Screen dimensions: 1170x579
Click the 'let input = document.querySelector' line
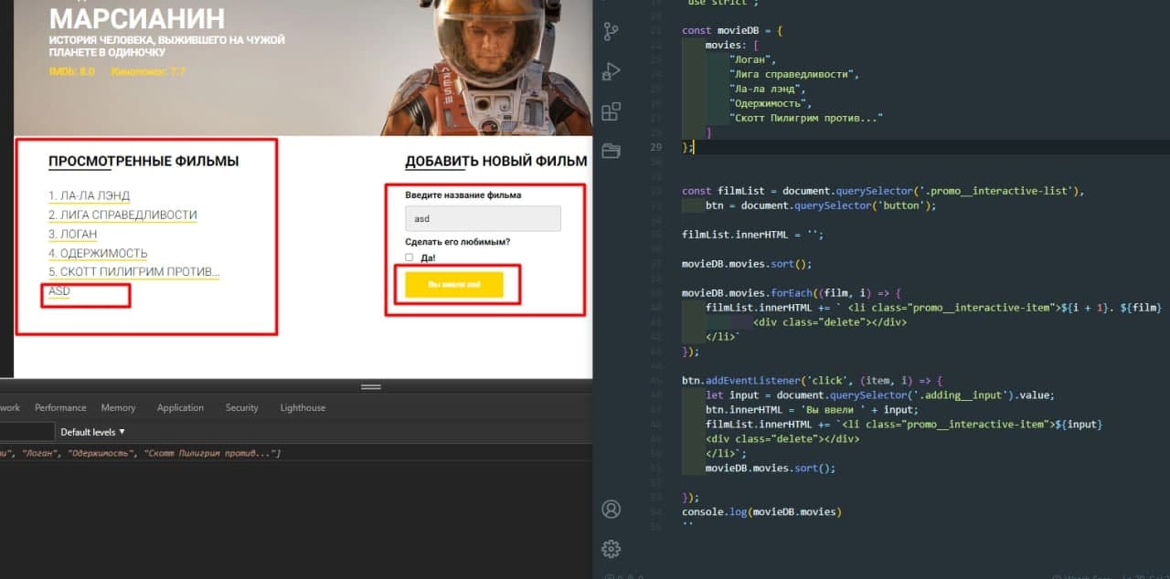(x=880, y=395)
